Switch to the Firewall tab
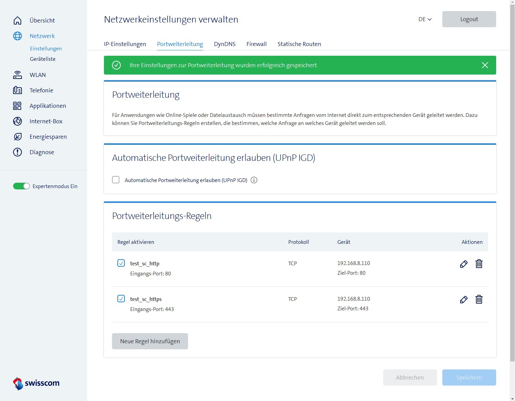The image size is (515, 401). [256, 44]
